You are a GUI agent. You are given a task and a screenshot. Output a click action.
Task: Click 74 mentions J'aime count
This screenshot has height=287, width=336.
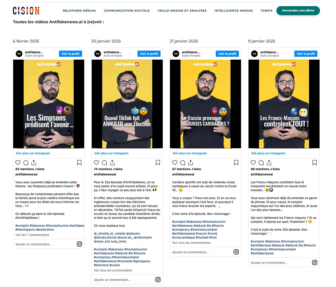coord(108,169)
